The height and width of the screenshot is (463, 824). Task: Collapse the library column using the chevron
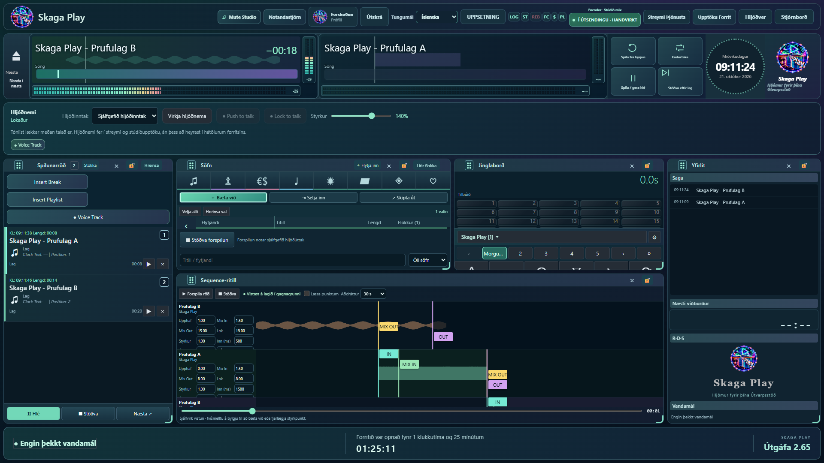(186, 226)
